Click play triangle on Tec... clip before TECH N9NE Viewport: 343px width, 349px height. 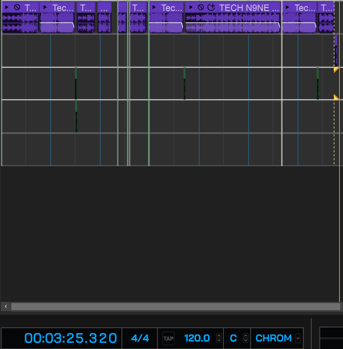click(x=154, y=7)
